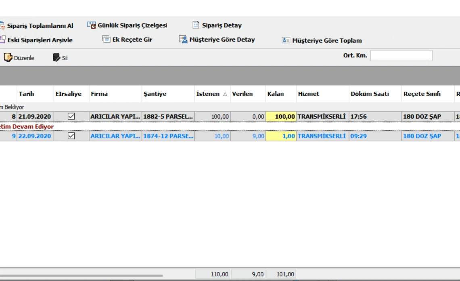
Task: Click the Sipariş Detay document icon
Action: pyautogui.click(x=196, y=25)
